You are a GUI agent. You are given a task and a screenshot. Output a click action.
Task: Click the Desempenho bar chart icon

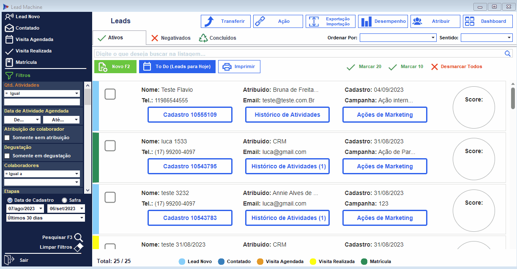pyautogui.click(x=366, y=21)
